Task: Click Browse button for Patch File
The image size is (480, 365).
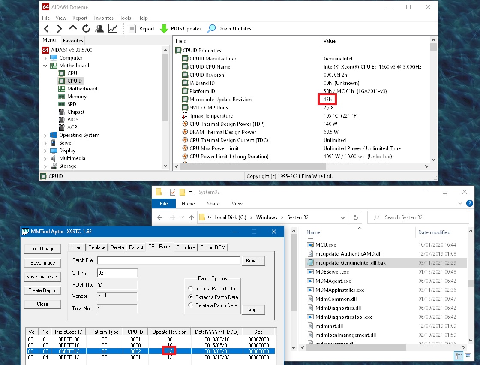Action: coord(253,261)
